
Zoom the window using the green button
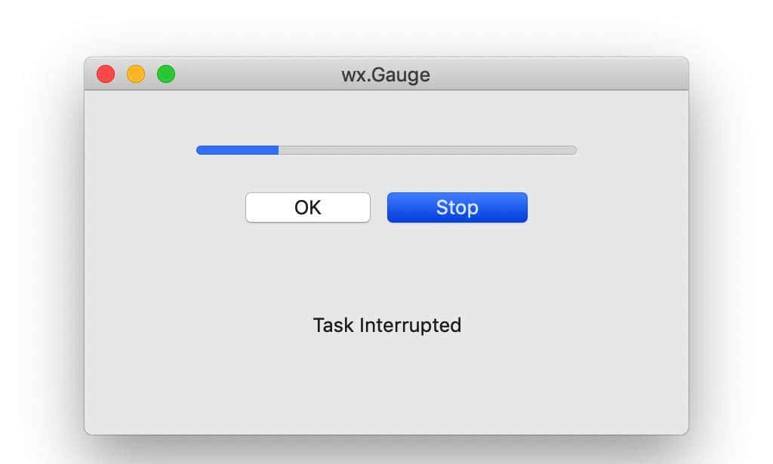click(166, 74)
